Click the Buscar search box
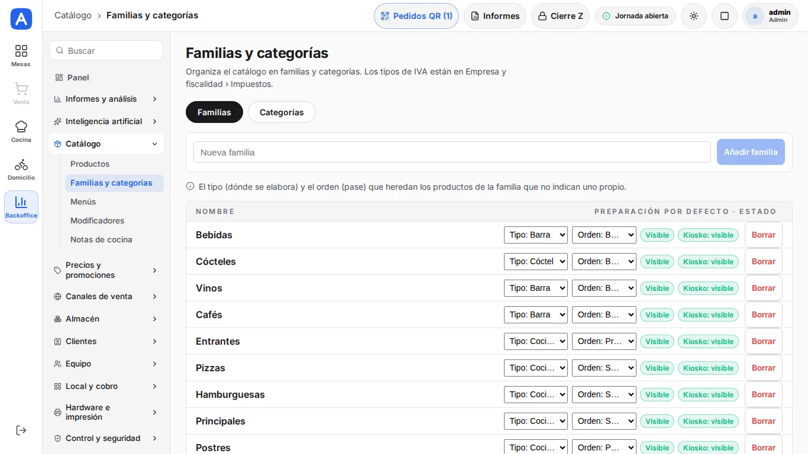Screen dimensions: 808x454 tap(106, 51)
